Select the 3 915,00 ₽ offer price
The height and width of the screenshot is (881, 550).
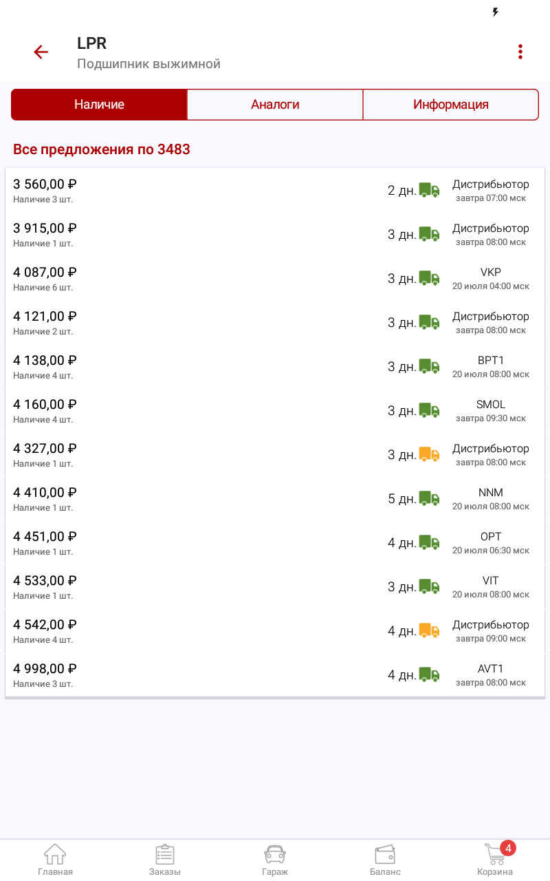tap(45, 229)
